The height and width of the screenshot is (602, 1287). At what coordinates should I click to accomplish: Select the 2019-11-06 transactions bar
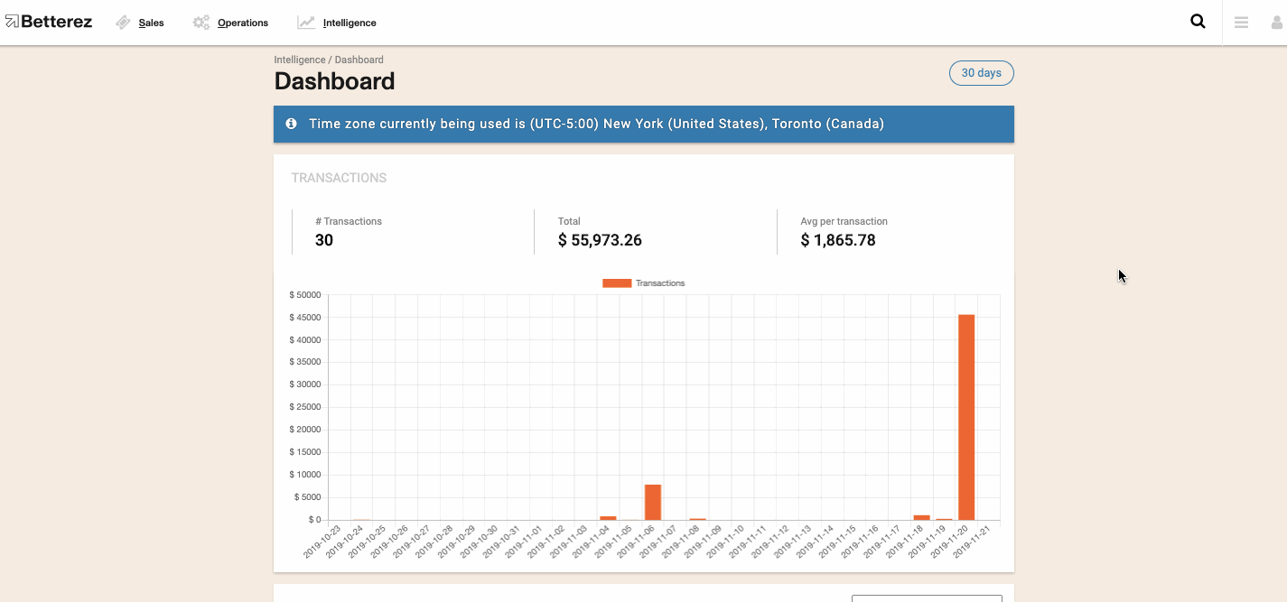point(652,503)
